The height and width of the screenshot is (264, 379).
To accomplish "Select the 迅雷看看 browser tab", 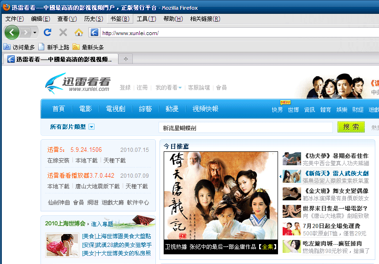I will [60, 59].
